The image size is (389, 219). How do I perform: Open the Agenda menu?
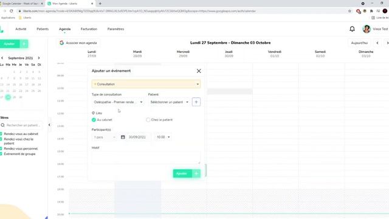tap(65, 29)
